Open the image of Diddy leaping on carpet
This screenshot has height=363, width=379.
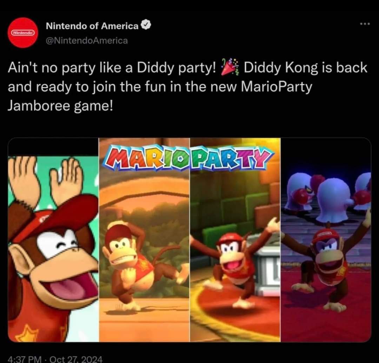(235, 240)
